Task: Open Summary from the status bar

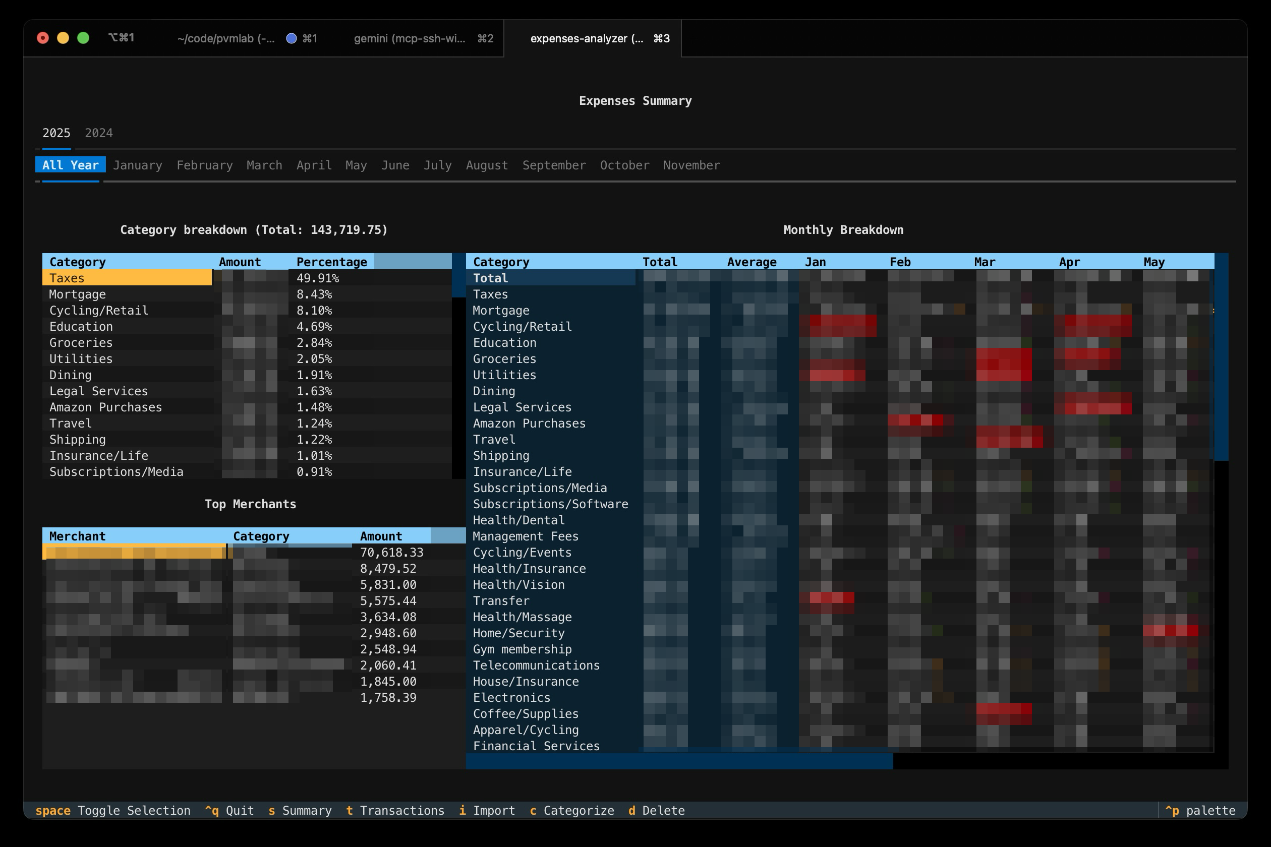Action: coord(307,810)
